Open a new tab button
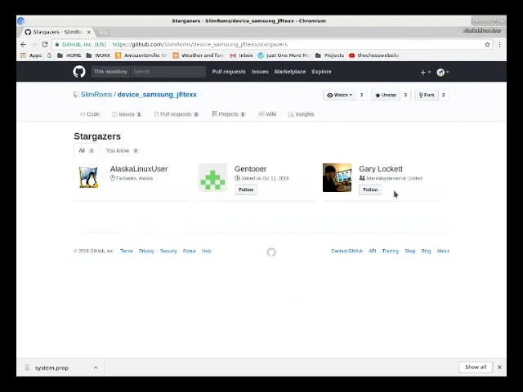Viewport: 523px width, 392px height. click(x=103, y=33)
